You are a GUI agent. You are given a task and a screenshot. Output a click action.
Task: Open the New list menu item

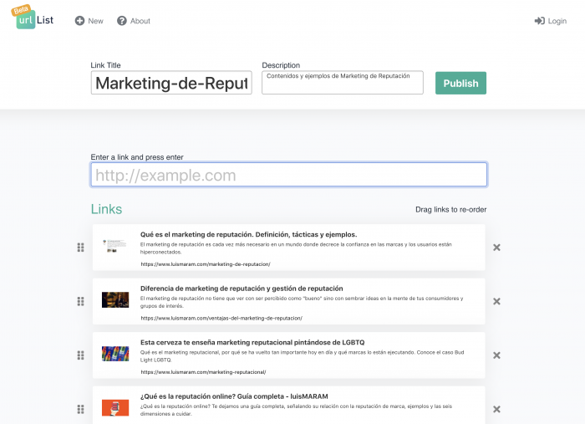point(89,21)
